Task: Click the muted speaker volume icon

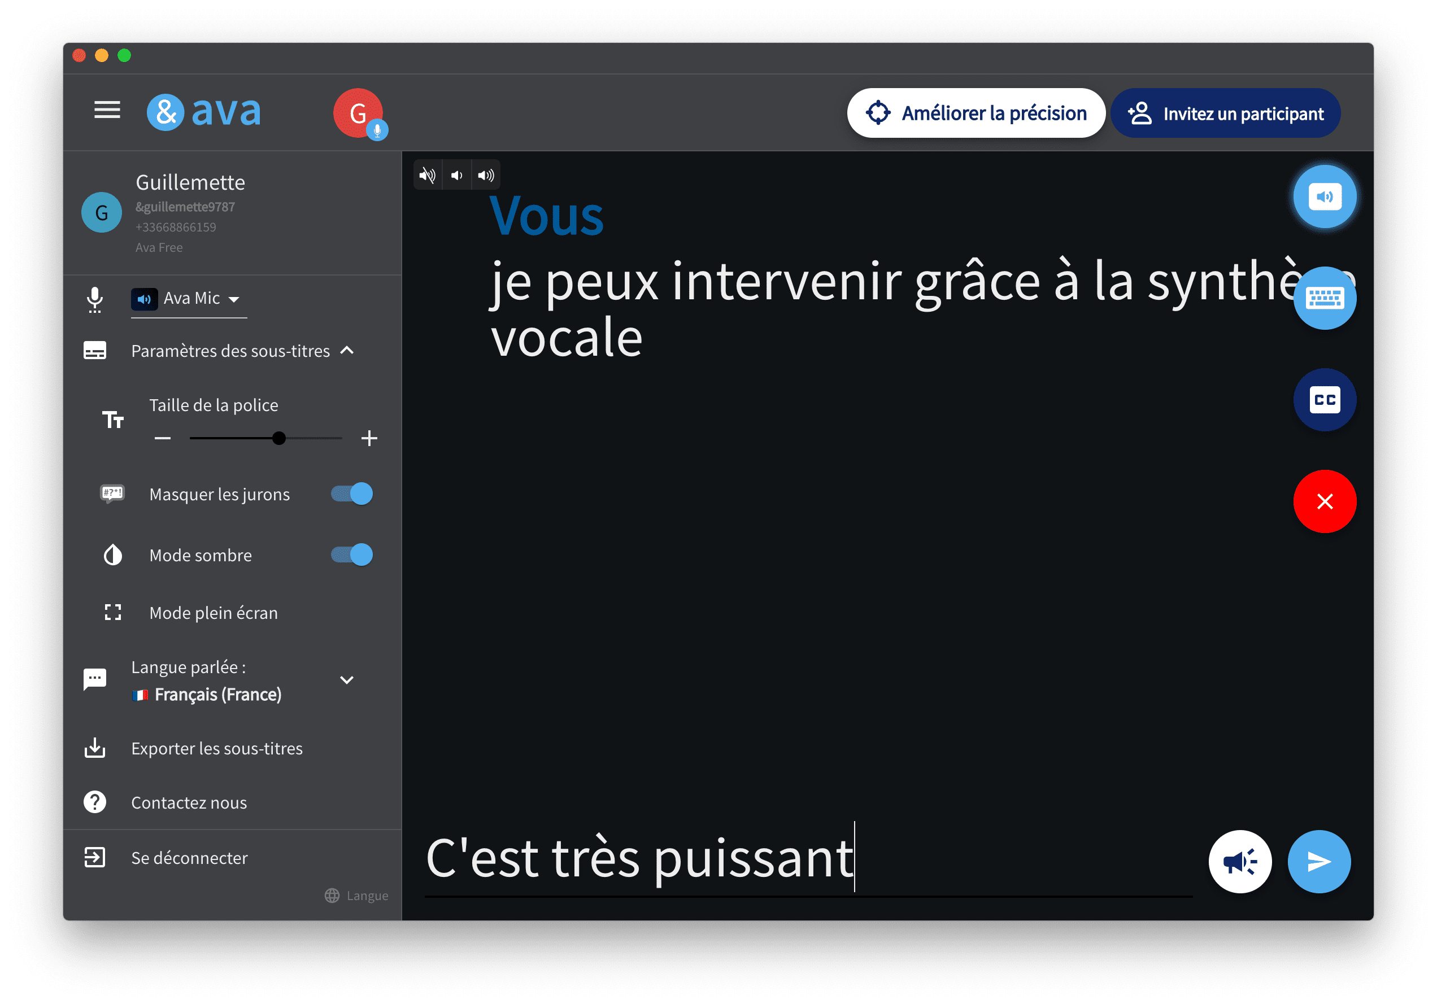Action: [428, 175]
